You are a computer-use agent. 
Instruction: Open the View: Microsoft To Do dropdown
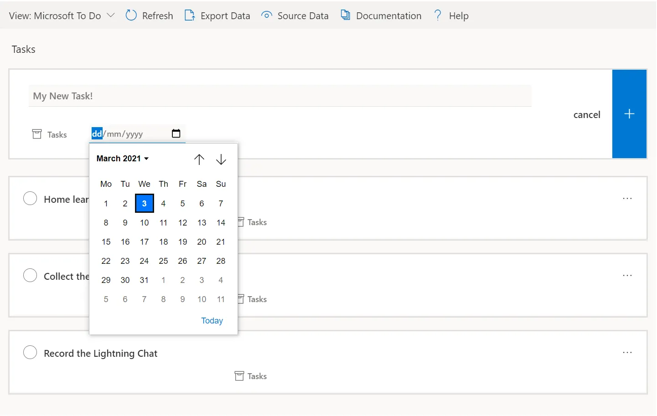coord(62,15)
